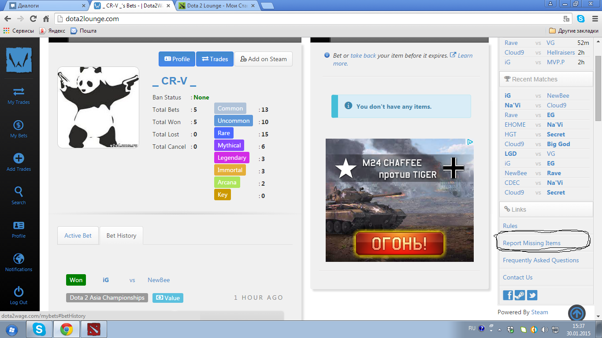Open Dota 2 from the taskbar
602x338 pixels.
[x=93, y=329]
